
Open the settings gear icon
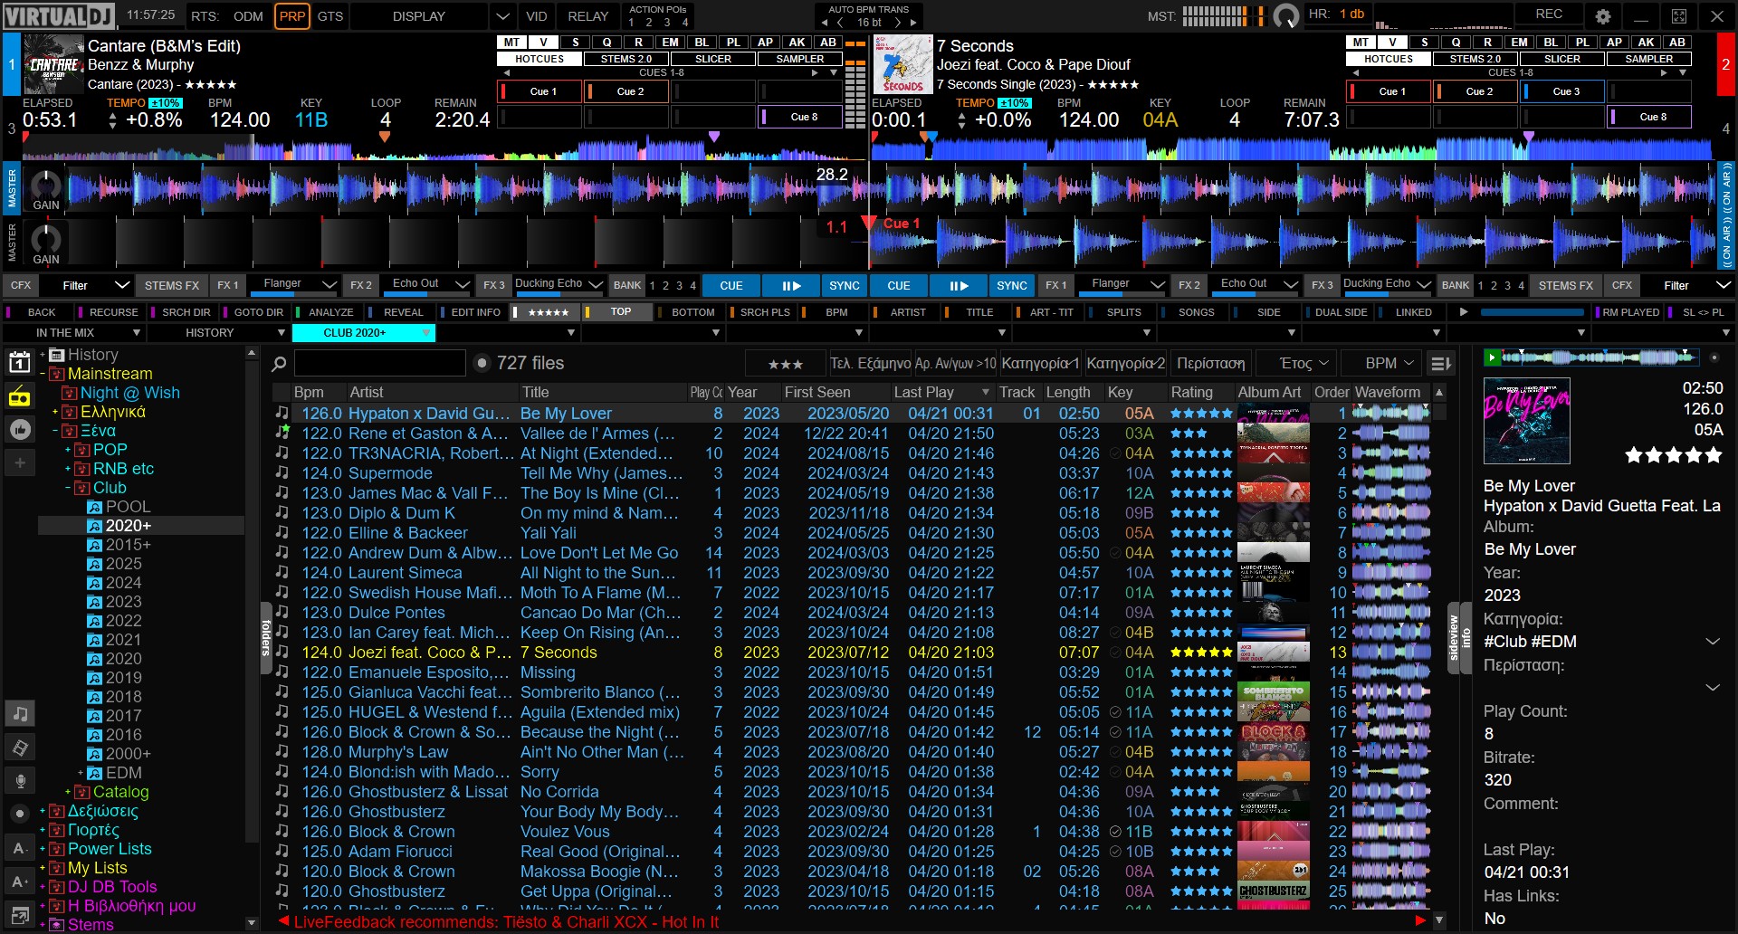[1601, 15]
